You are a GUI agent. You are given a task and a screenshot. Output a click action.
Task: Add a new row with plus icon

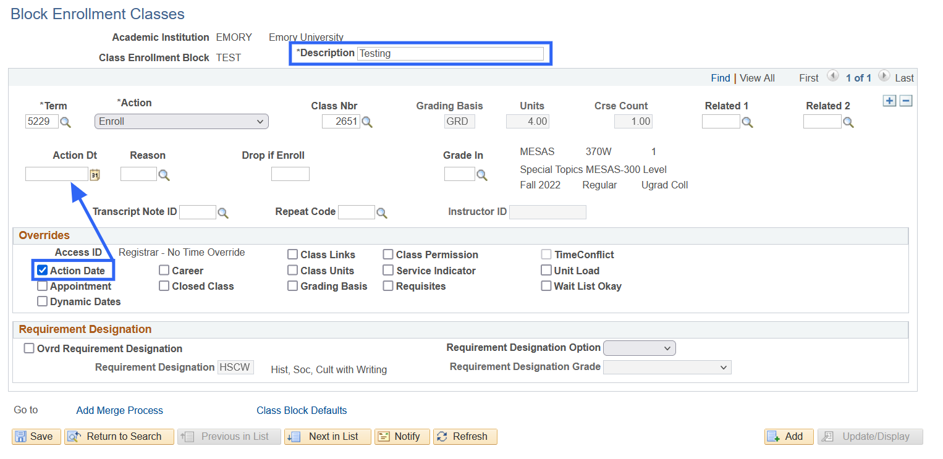tap(889, 101)
